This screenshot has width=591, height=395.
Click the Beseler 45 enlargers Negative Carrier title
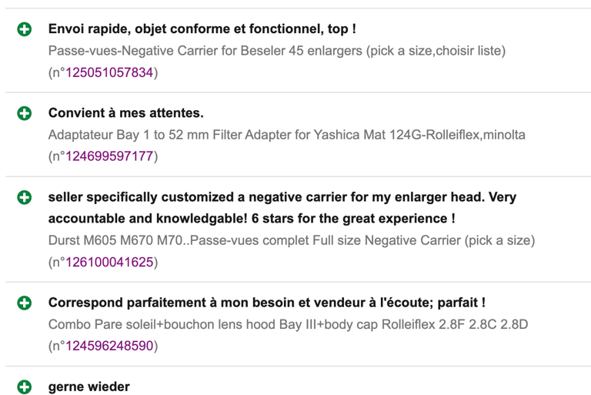point(277,51)
